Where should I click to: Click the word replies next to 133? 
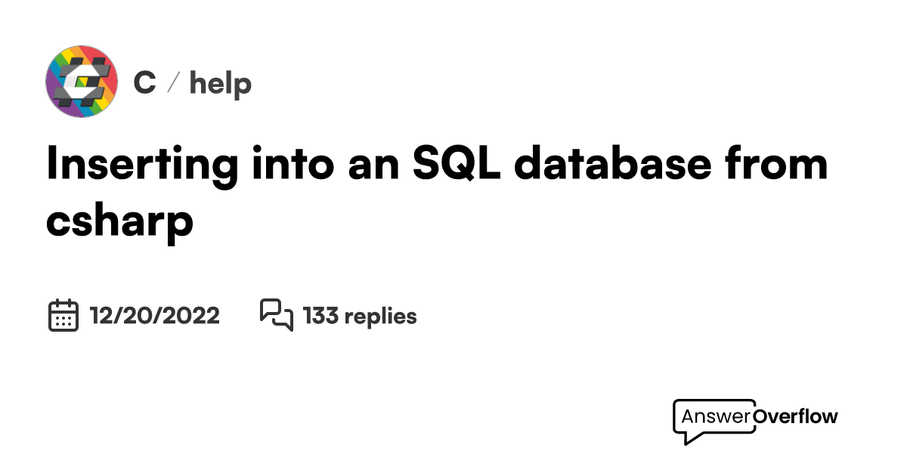tap(380, 316)
